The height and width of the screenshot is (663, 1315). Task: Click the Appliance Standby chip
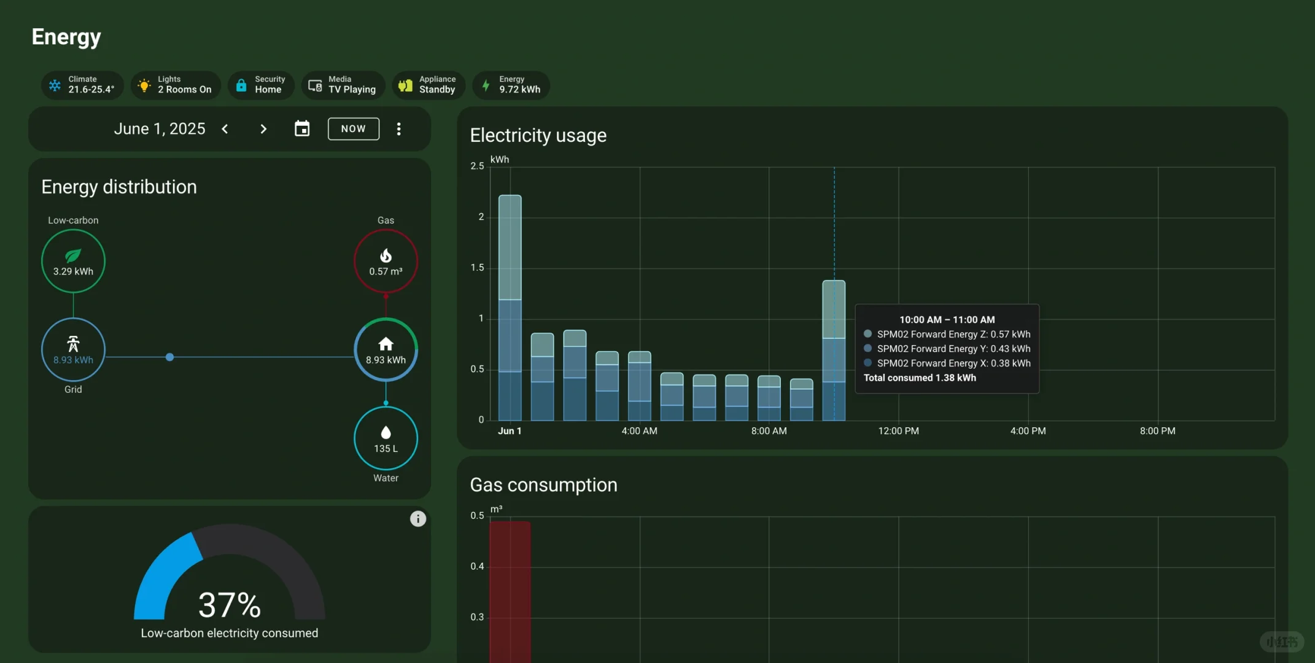tap(428, 85)
